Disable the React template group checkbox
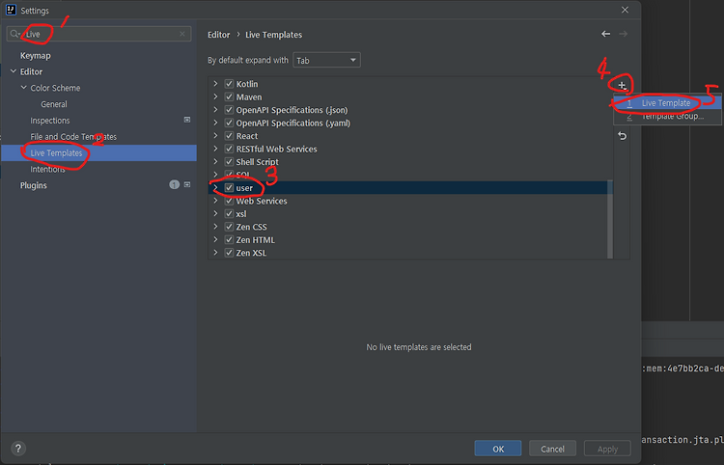Image resolution: width=724 pixels, height=465 pixels. (229, 136)
